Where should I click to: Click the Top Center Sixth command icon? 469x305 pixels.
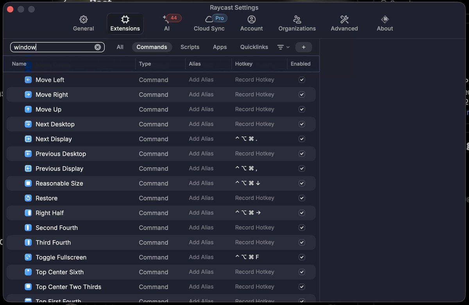(x=28, y=272)
